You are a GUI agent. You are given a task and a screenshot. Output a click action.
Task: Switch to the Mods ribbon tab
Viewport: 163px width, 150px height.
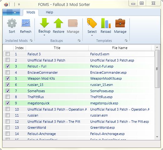[x=31, y=12]
